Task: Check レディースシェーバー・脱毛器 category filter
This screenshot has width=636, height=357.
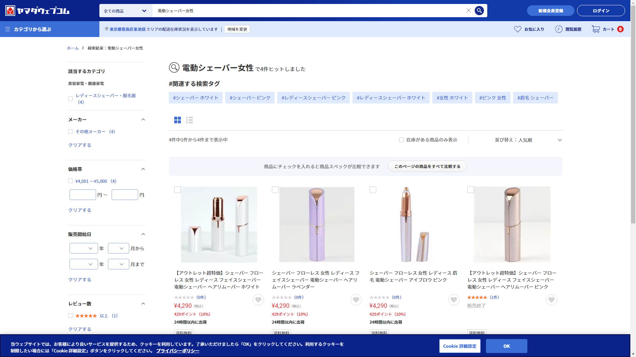Action: pos(71,99)
